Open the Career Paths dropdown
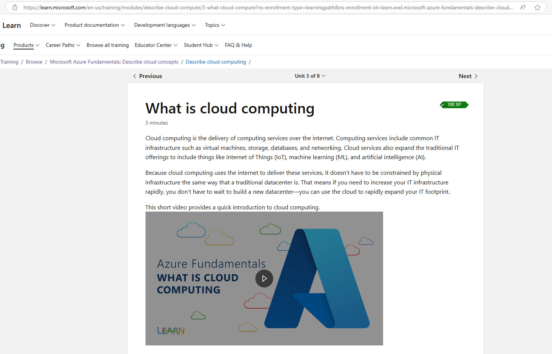 63,45
